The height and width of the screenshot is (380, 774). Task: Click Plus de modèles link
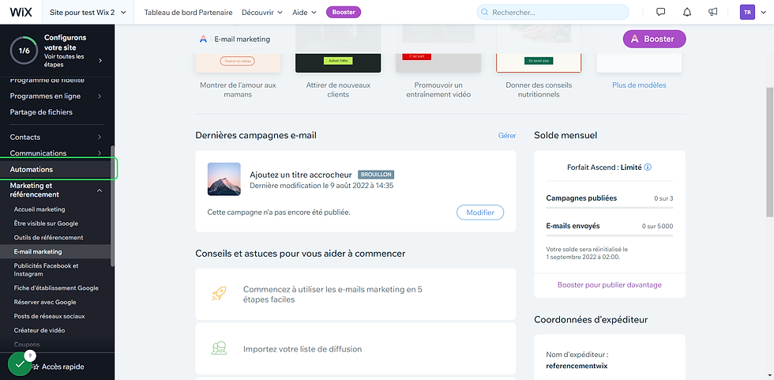pyautogui.click(x=639, y=85)
